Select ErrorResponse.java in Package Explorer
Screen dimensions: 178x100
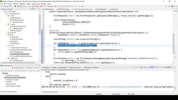[17, 52]
